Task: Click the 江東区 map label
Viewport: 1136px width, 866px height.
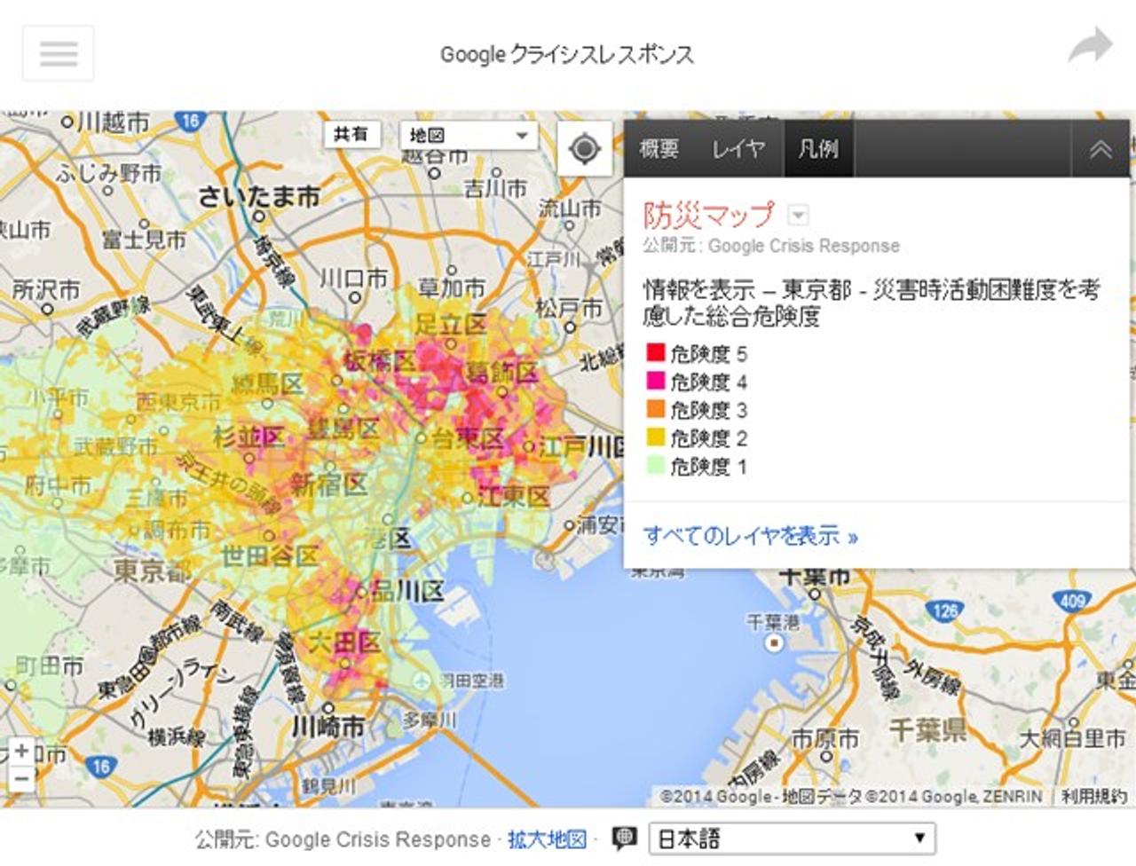Action: click(514, 497)
